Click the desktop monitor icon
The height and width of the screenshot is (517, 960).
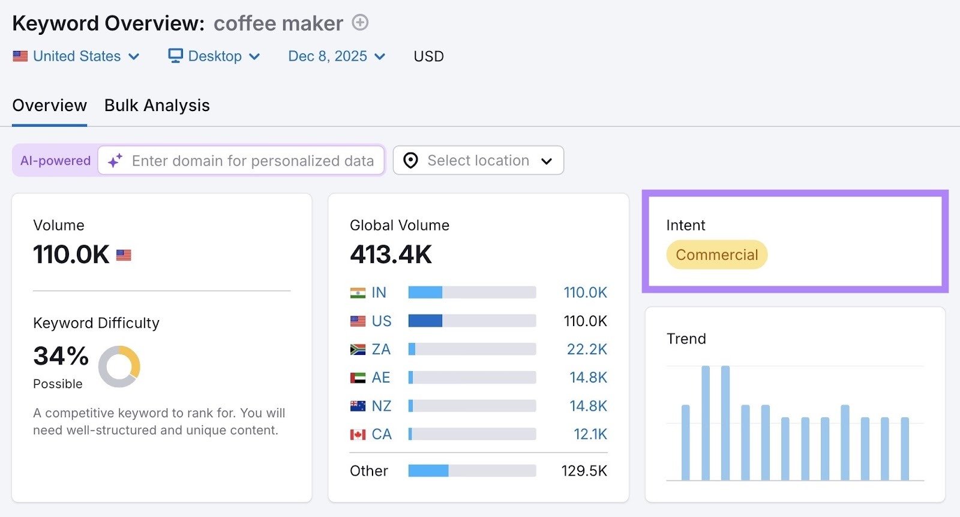pos(175,56)
